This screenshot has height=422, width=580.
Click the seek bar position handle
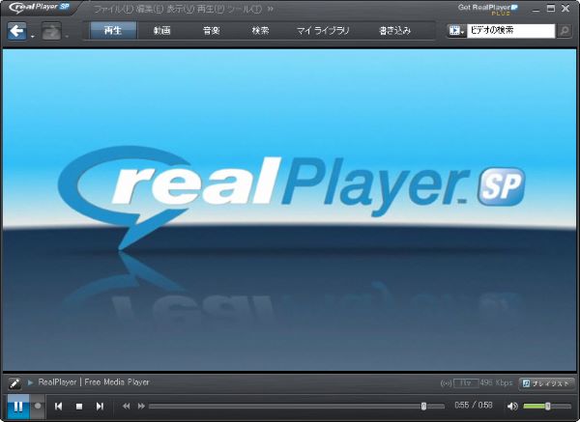click(423, 407)
